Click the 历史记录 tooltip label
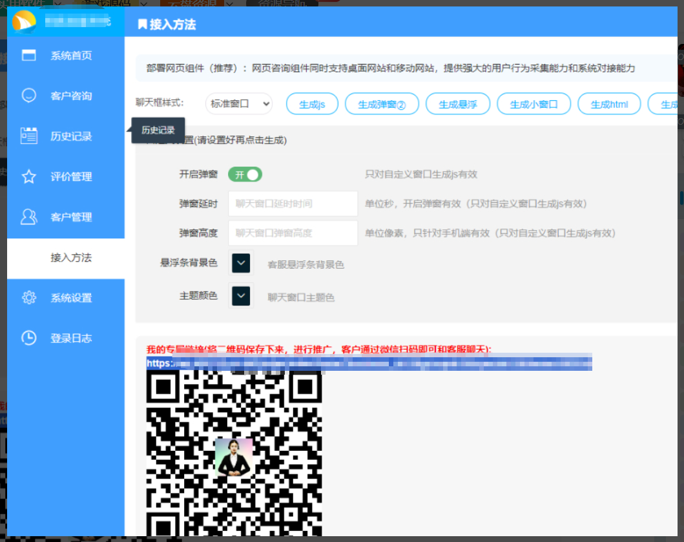This screenshot has width=684, height=542. tap(158, 130)
